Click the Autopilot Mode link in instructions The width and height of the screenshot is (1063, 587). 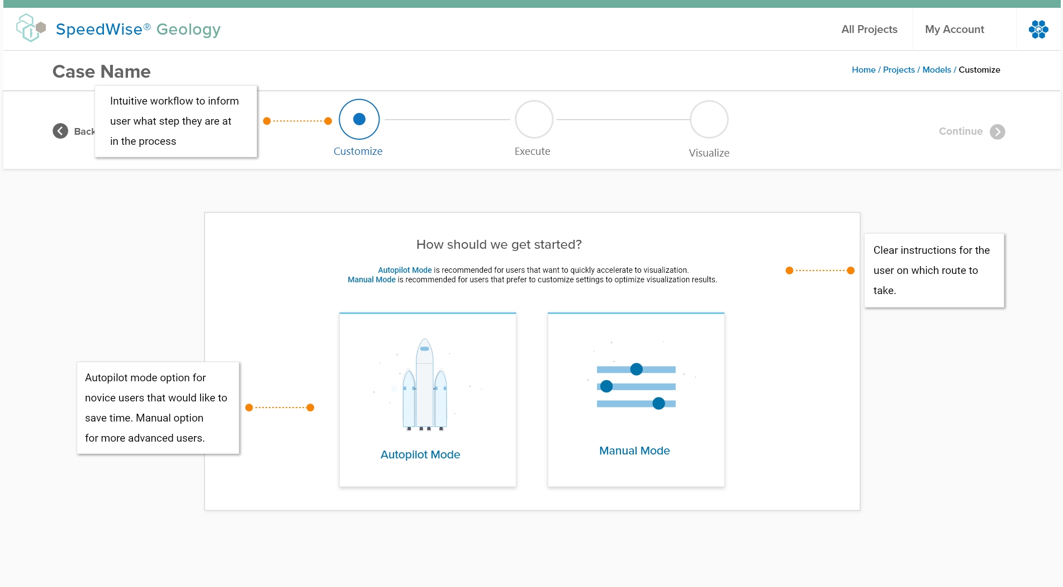point(405,270)
